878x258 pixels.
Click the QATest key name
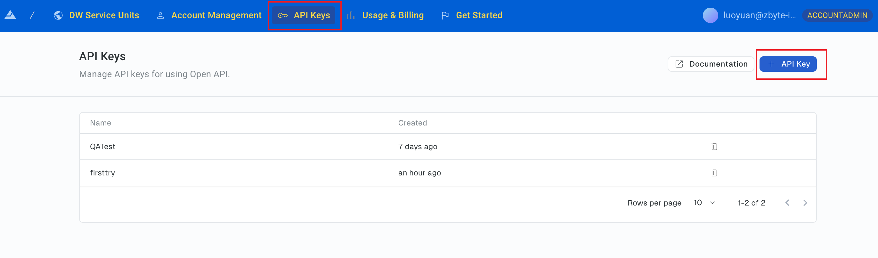tap(102, 147)
